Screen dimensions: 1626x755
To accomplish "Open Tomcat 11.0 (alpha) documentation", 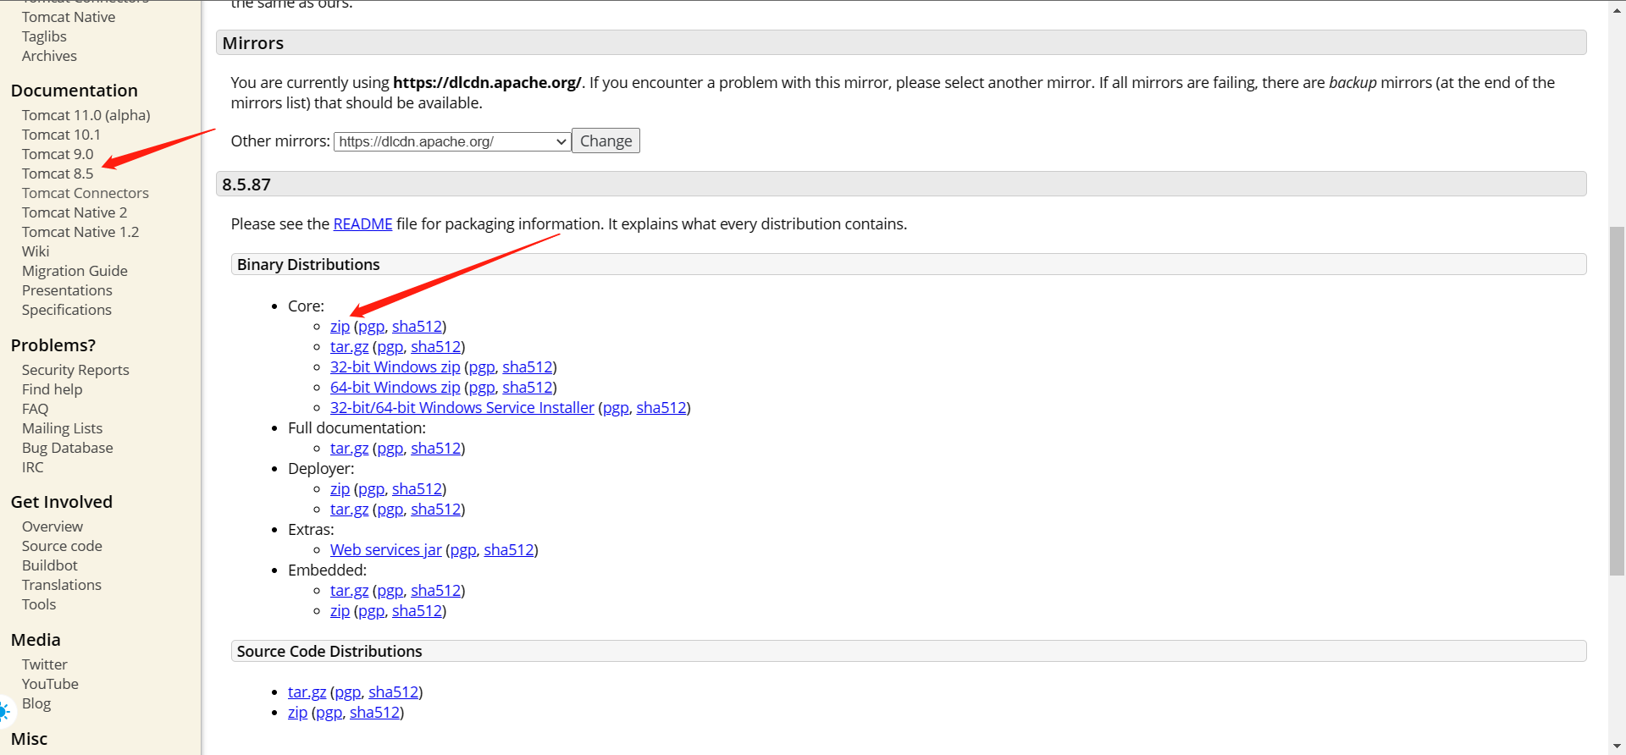I will tap(86, 115).
